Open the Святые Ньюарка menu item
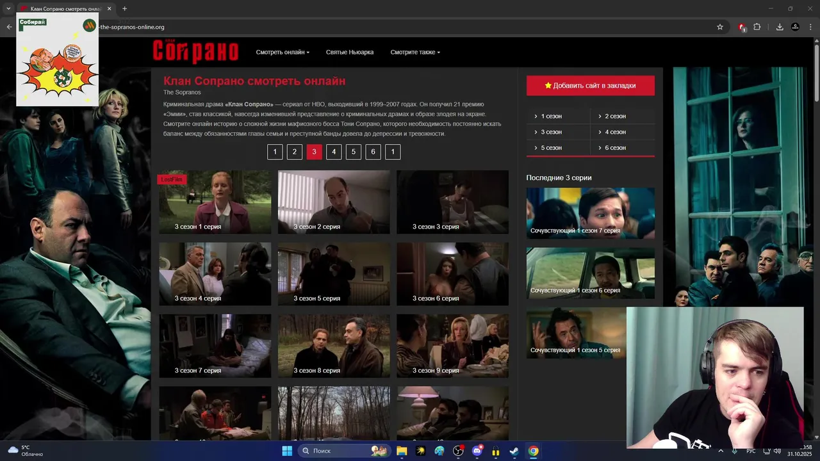This screenshot has height=461, width=820. pos(350,52)
